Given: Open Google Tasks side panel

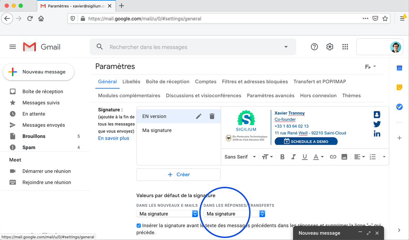Looking at the screenshot, I should [399, 107].
